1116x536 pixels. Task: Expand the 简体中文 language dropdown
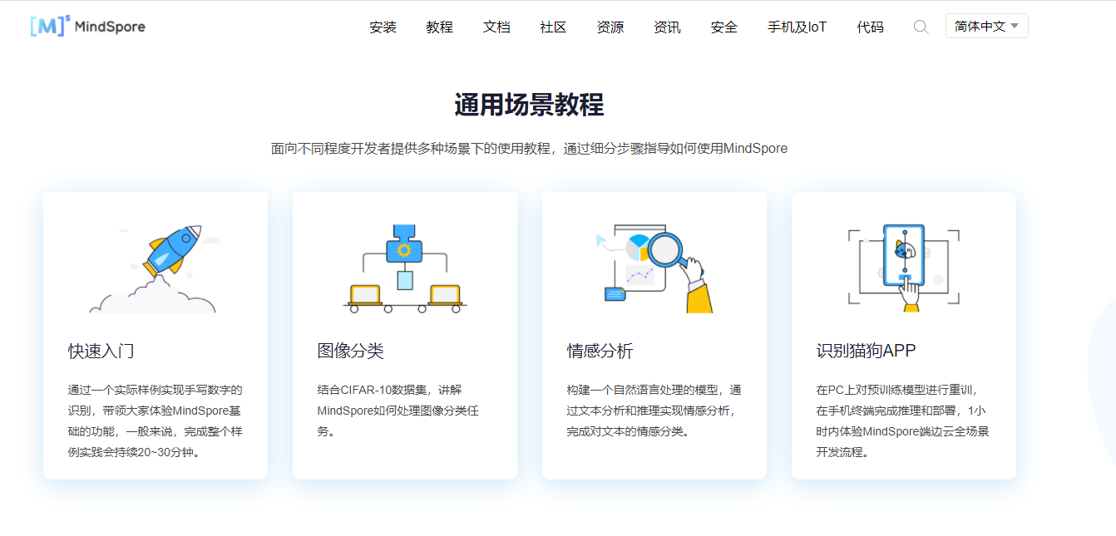[987, 26]
